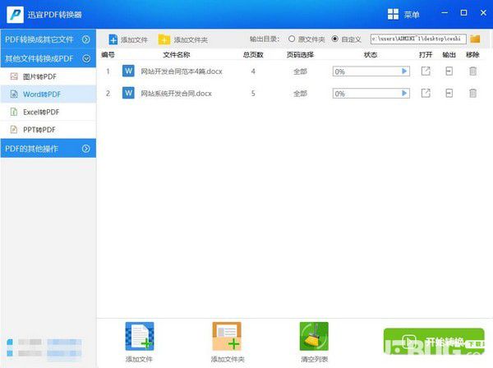Open the output folder icon for 网站系统开发合同.docx
493x368 pixels.
449,93
